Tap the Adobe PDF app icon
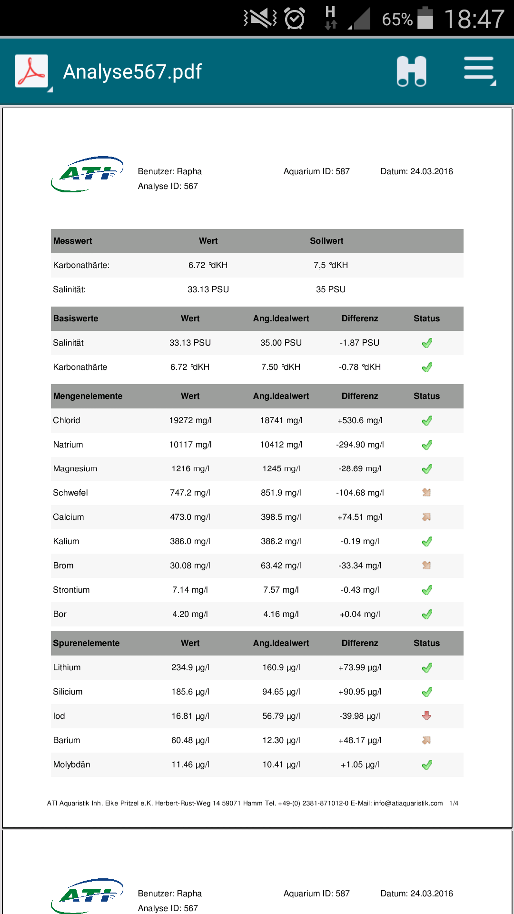This screenshot has height=914, width=514. [x=31, y=71]
